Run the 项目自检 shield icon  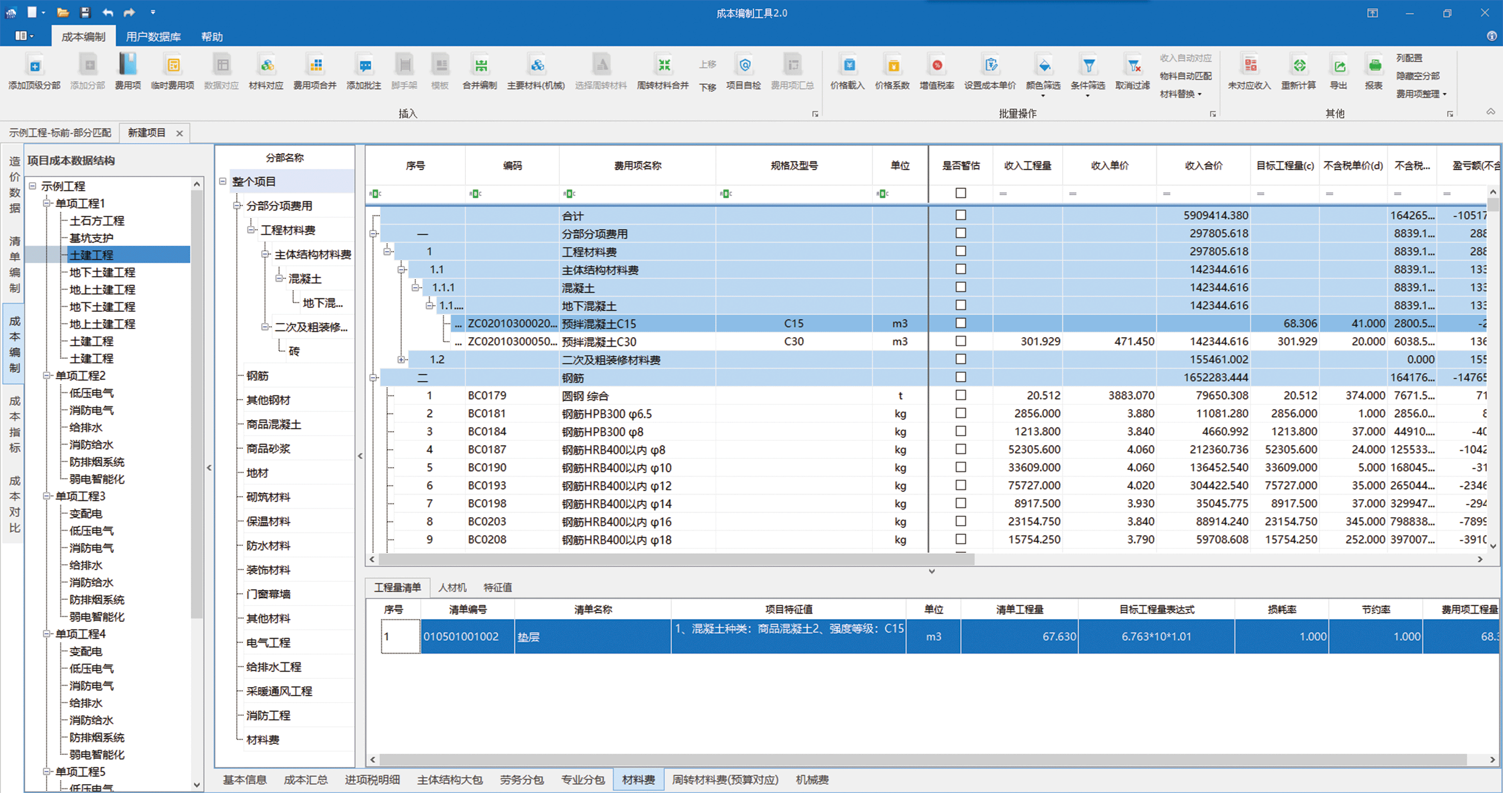(x=744, y=65)
